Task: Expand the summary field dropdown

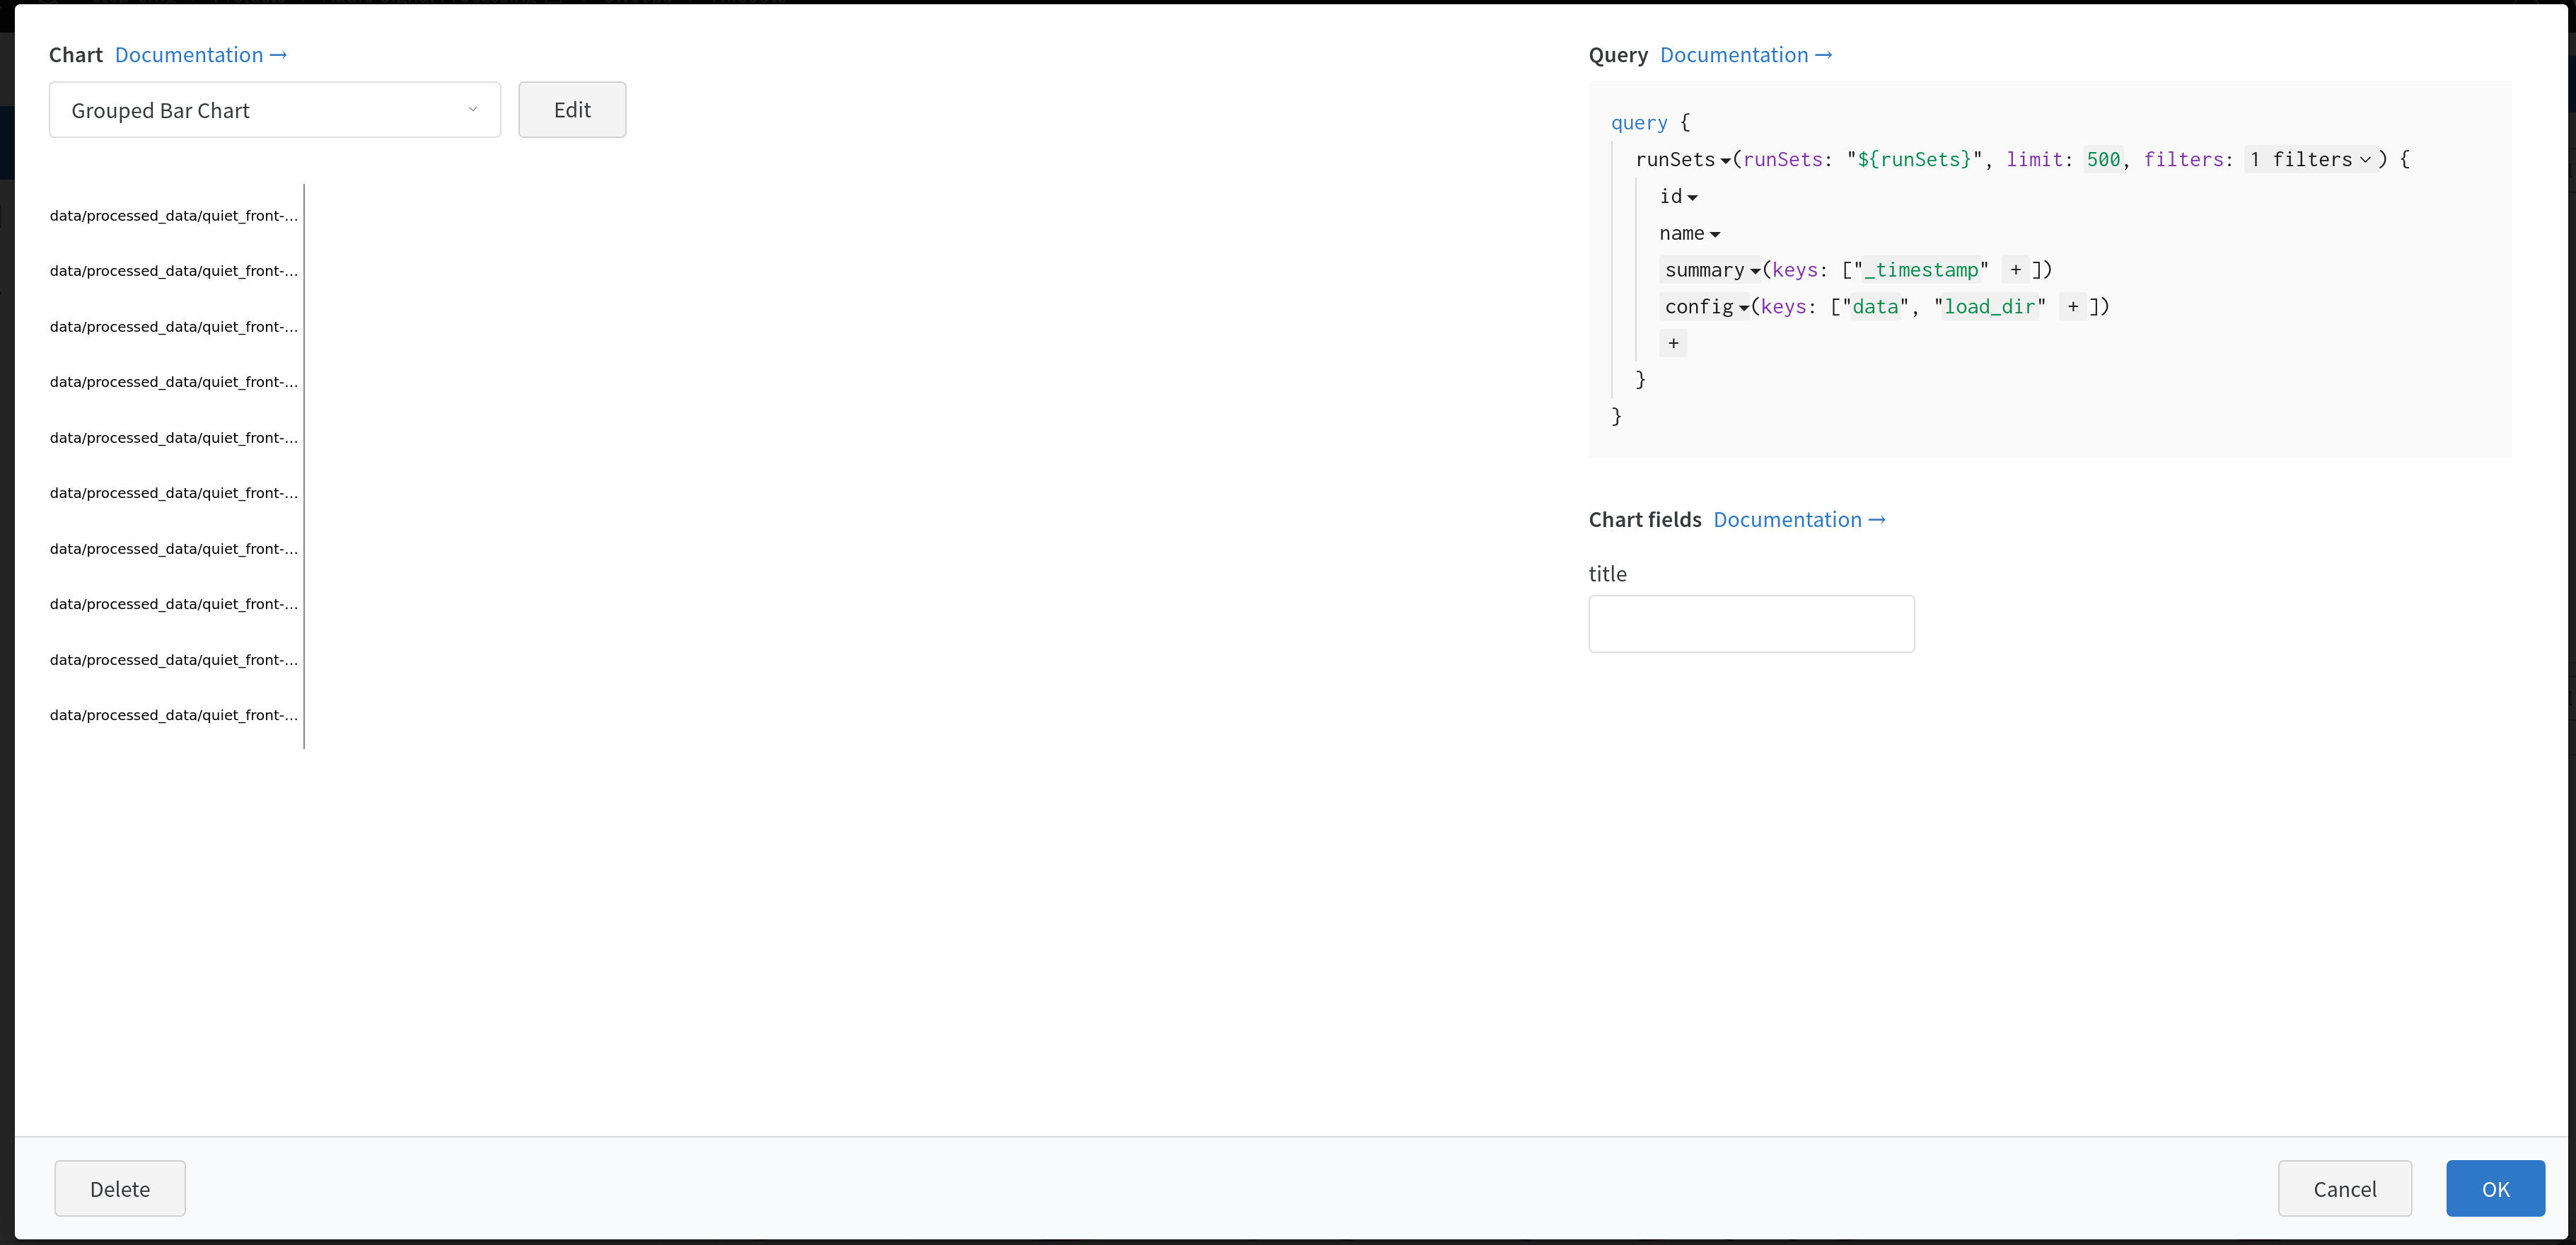Action: click(x=1755, y=271)
